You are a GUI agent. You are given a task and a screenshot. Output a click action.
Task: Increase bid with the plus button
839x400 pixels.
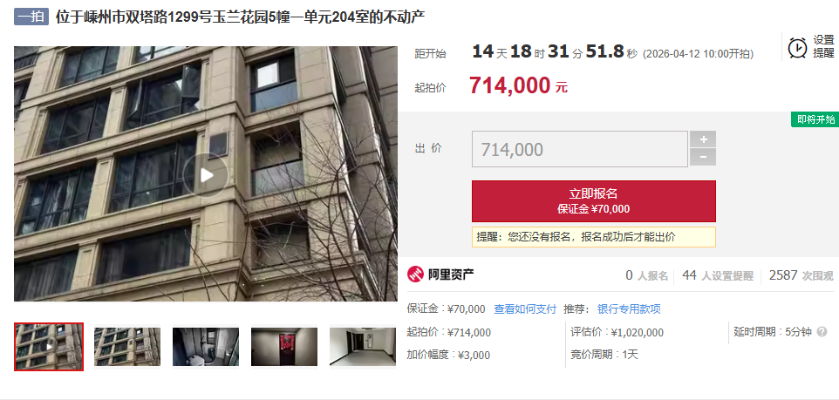tap(703, 139)
